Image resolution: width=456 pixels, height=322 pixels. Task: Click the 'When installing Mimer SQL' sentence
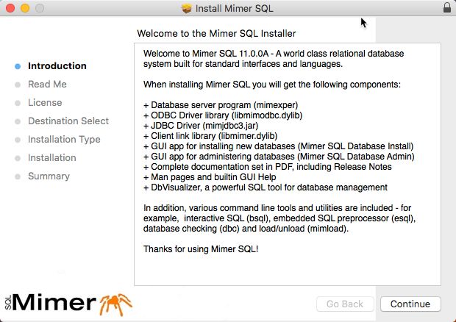272,85
